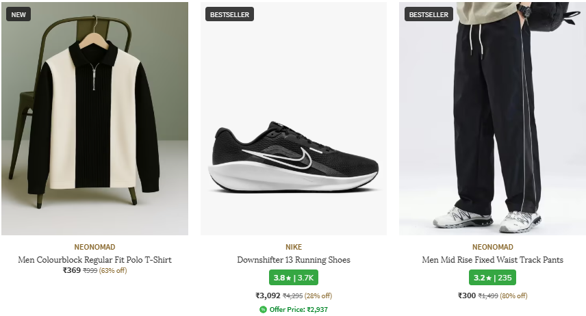Click the 3.2 star rating badge
Viewport: 586px width, 316px height.
tap(492, 278)
